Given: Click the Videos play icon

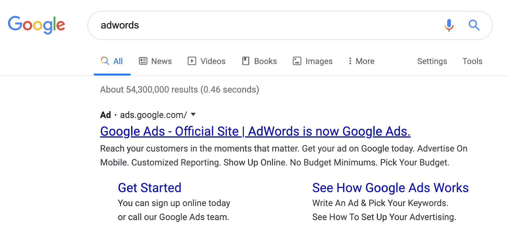Looking at the screenshot, I should pyautogui.click(x=192, y=61).
